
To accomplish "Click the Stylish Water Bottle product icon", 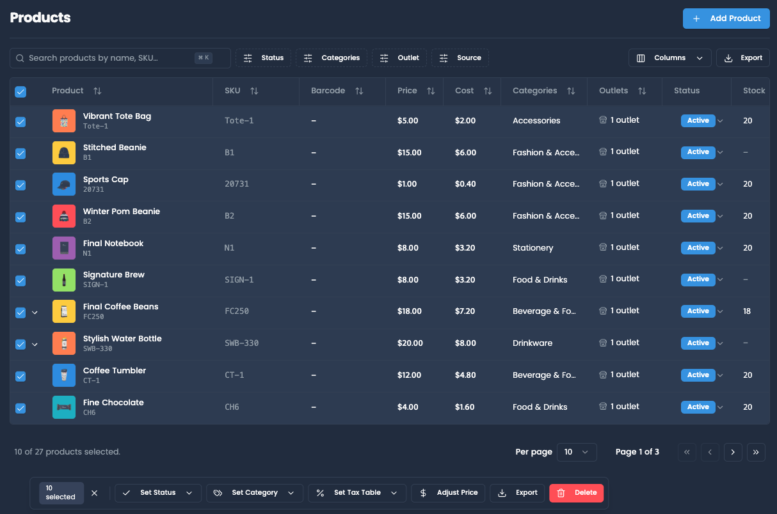I will click(x=64, y=343).
